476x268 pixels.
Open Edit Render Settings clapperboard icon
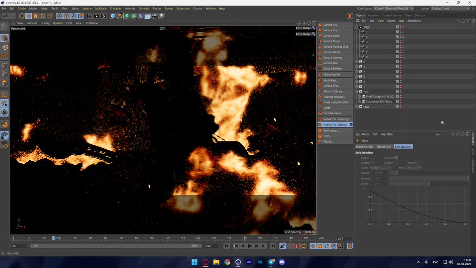click(x=104, y=16)
